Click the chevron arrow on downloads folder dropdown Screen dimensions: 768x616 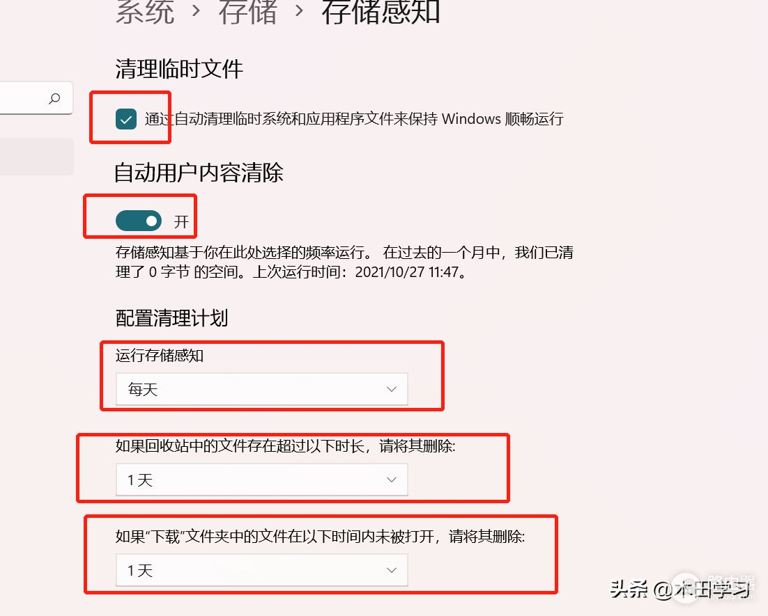[392, 570]
